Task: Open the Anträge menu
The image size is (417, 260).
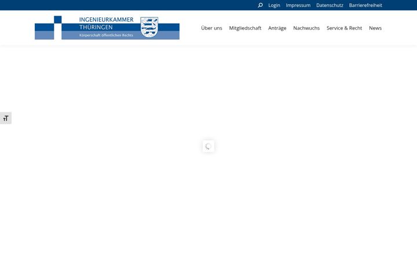Action: pos(277,28)
